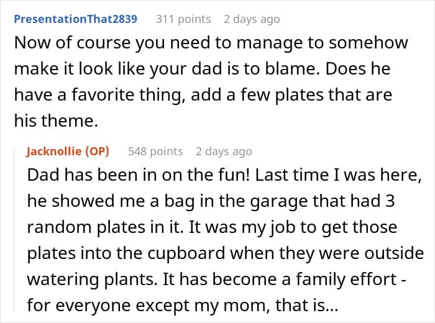
Task: Click the 548 points score
Action: (155, 152)
